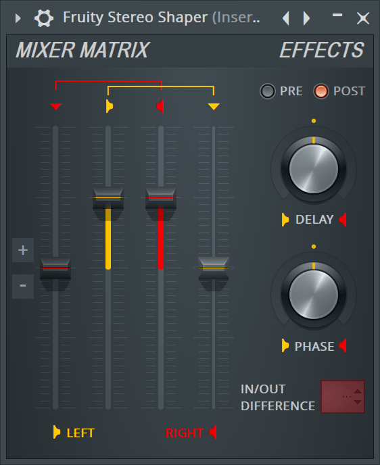The image size is (380, 465).
Task: Enable the POST radio button
Action: 321,91
